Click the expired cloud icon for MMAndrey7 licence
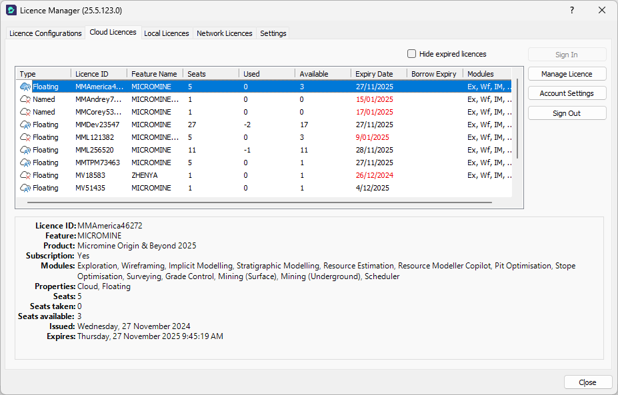 (25, 99)
